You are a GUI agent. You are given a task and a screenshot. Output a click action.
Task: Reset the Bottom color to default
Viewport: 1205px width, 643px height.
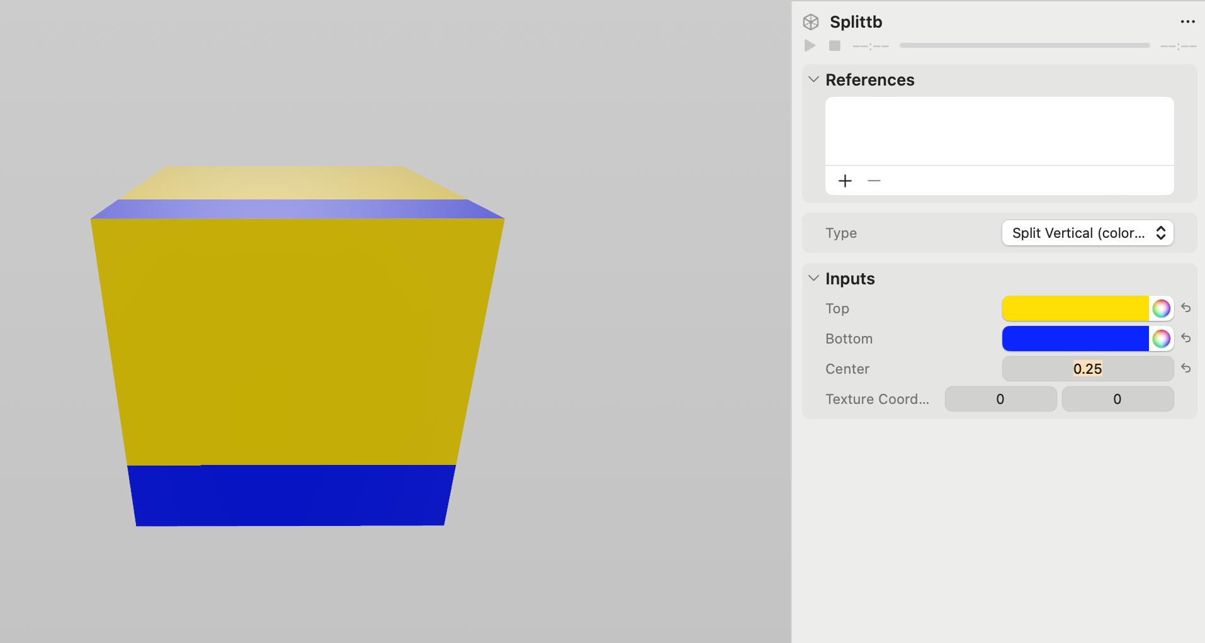(1185, 338)
